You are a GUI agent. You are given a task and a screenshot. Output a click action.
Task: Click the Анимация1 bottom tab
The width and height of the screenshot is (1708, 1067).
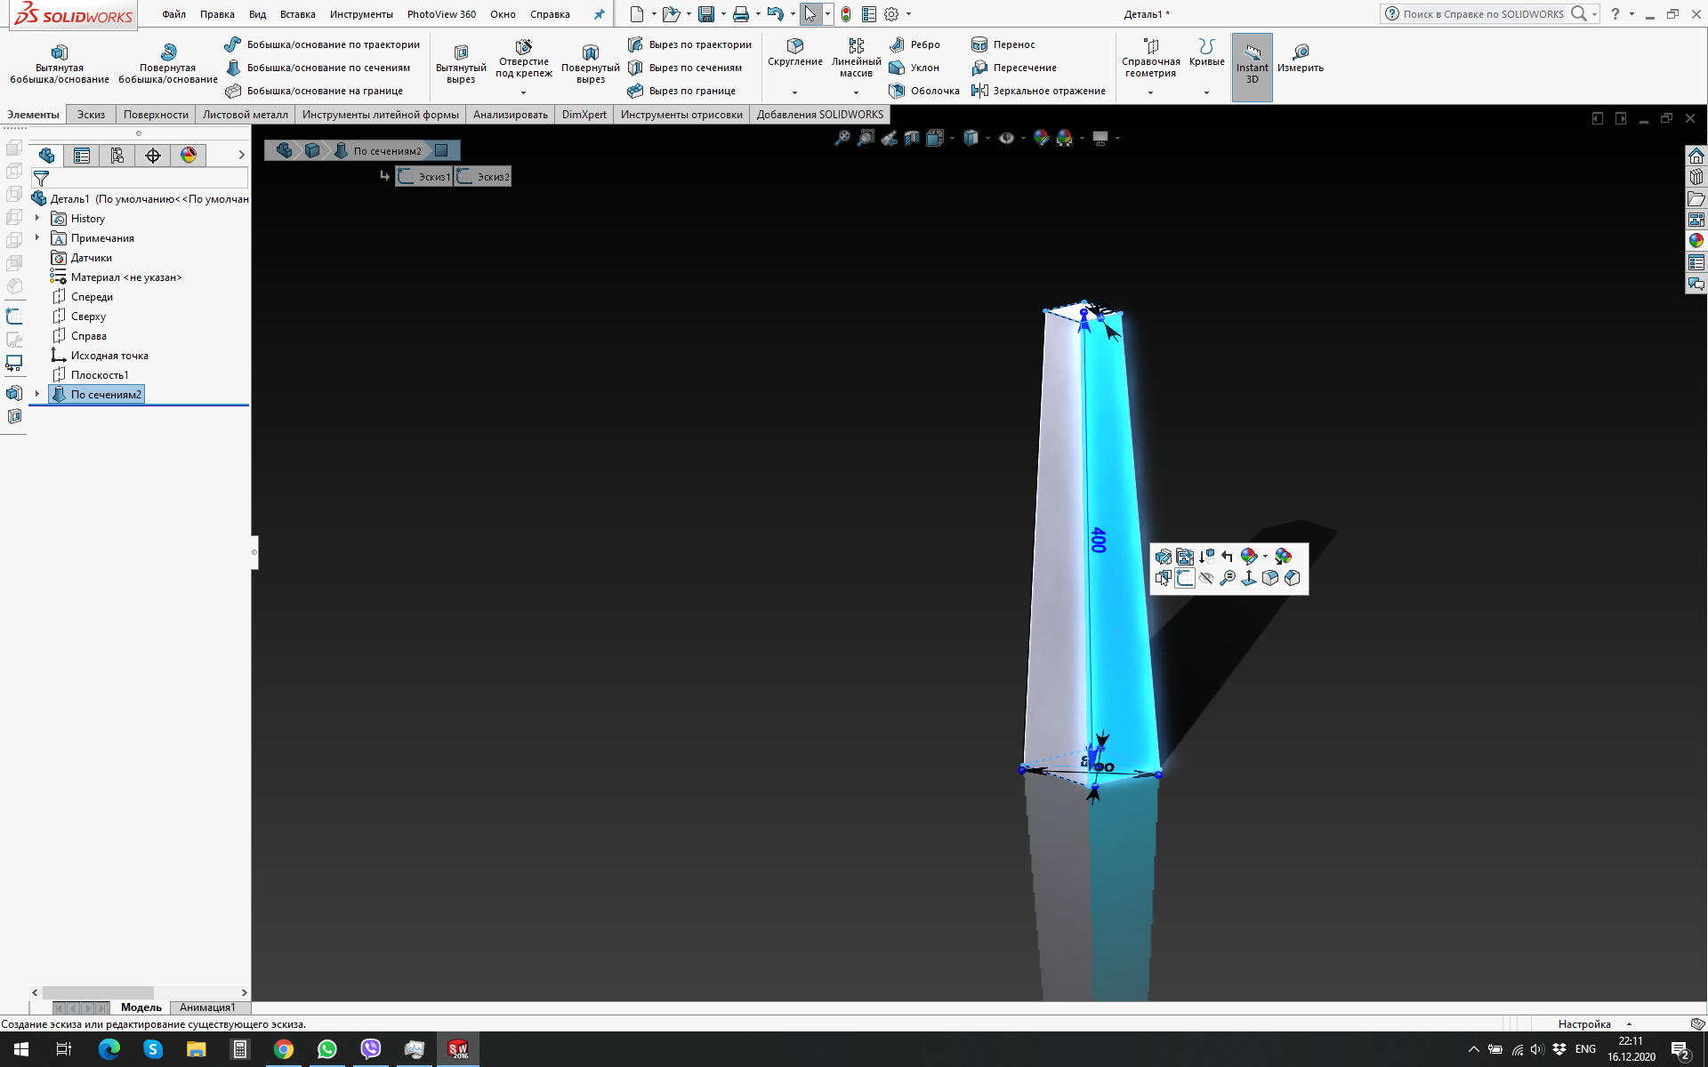coord(207,1007)
